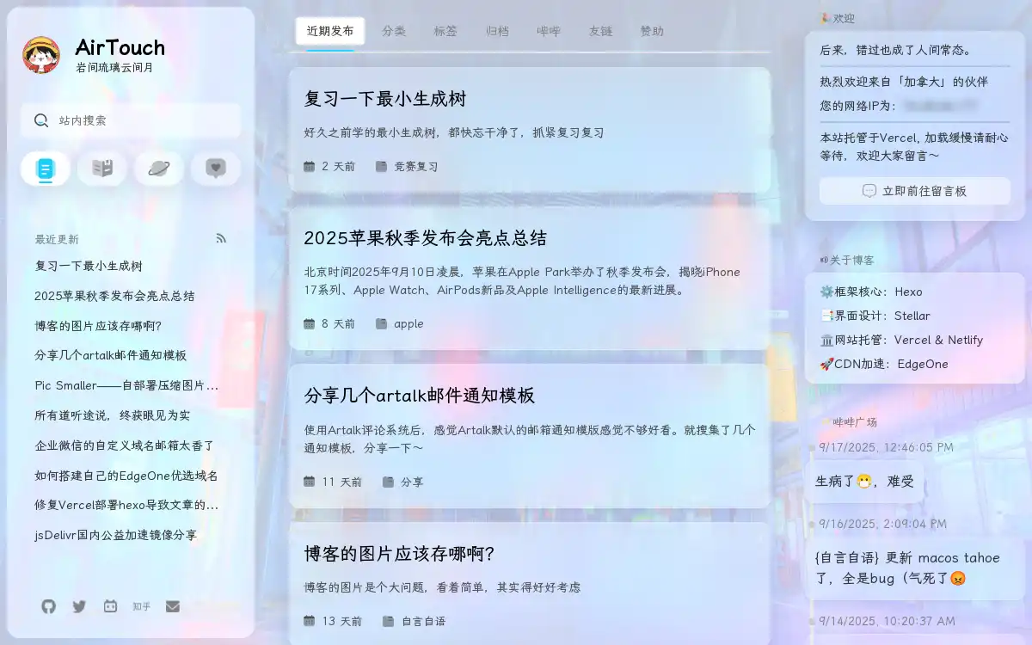Screen dimensions: 1032x645
Task: Open the email envelope icon in the footer
Action: coord(173,606)
